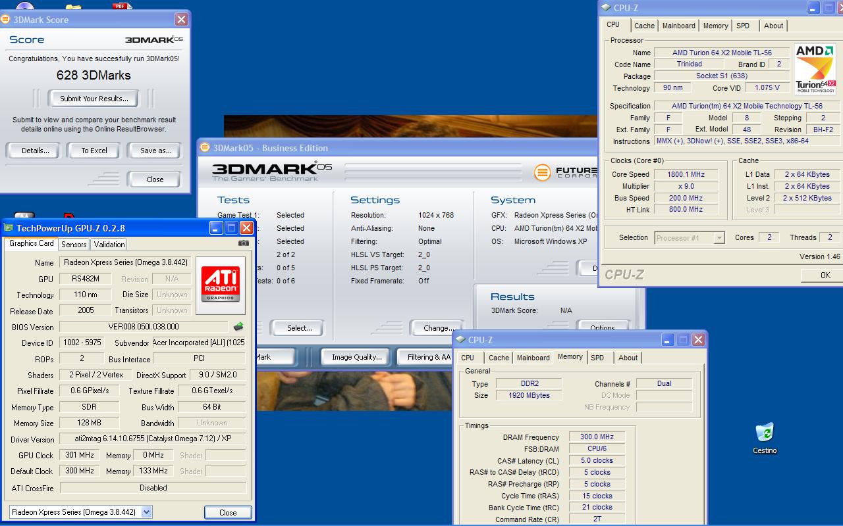
Task: Open the Processor #1 selection dropdown
Action: (719, 238)
